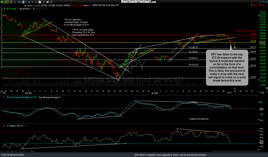Click the star favorite icon
This screenshot has height=157, width=268.
(261, 2)
